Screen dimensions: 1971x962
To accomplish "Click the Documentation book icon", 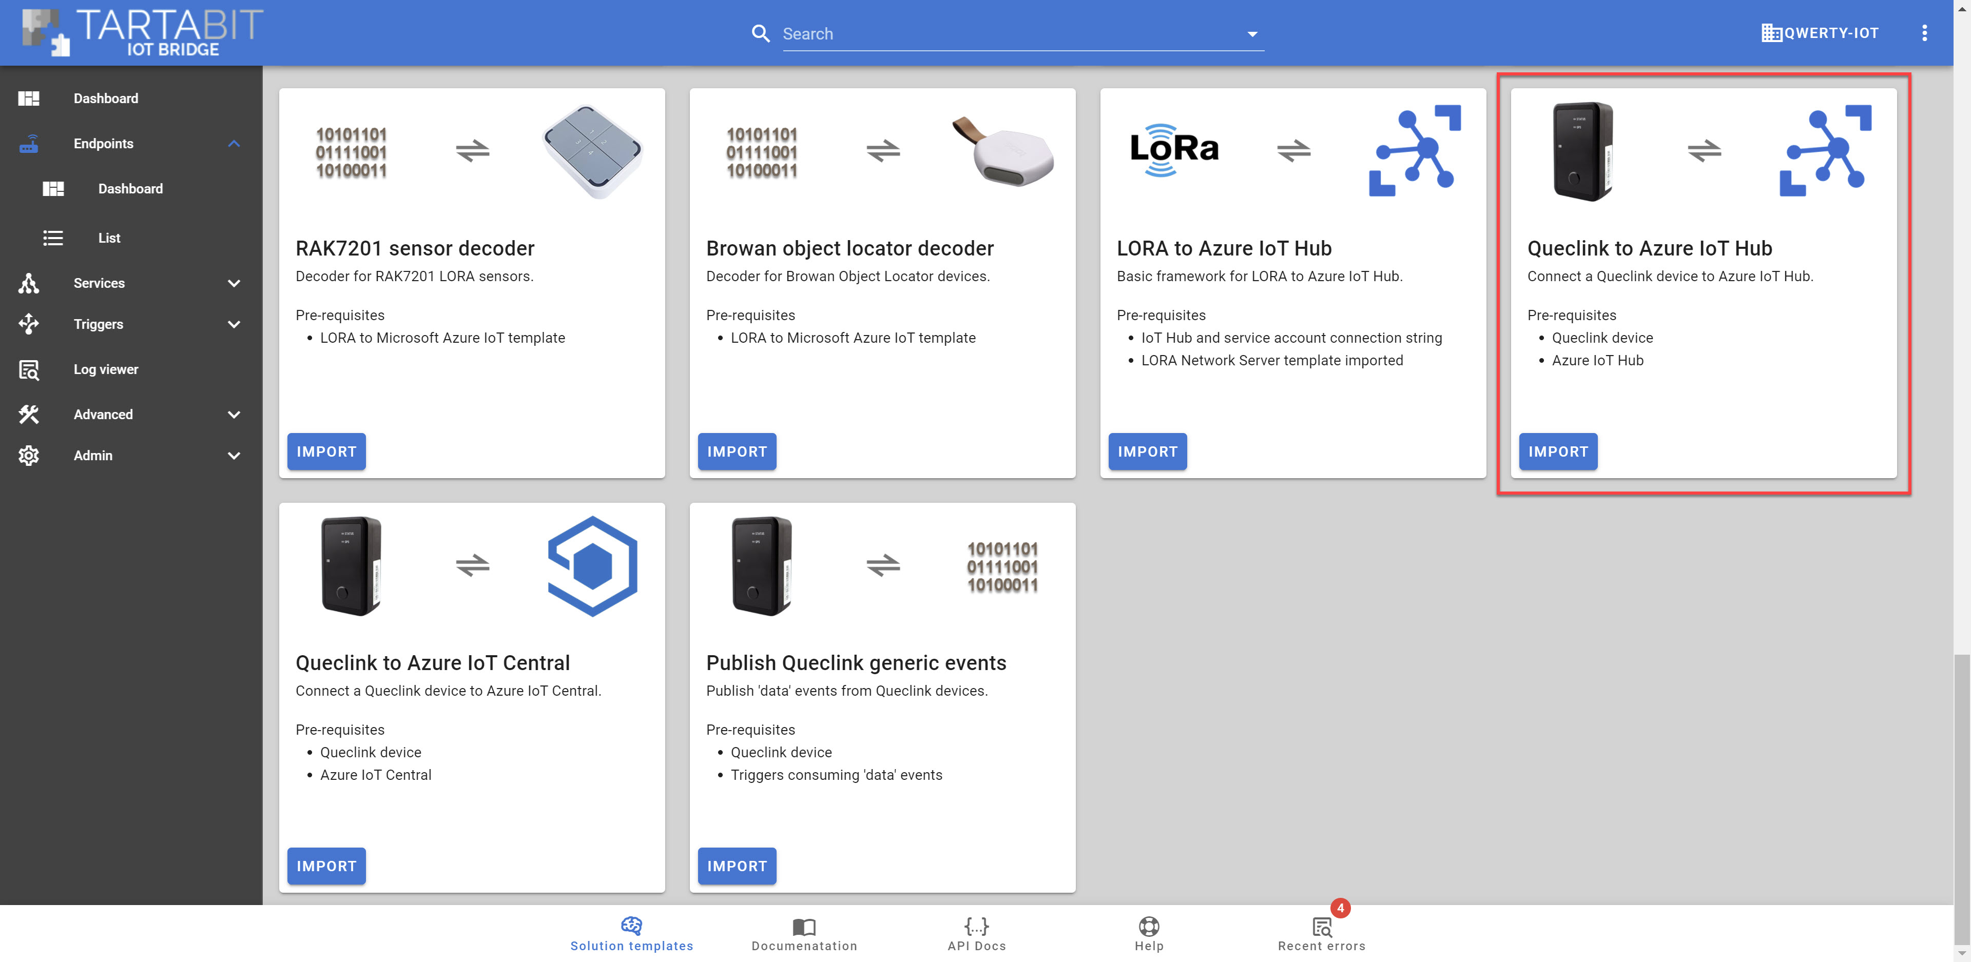I will tap(804, 927).
